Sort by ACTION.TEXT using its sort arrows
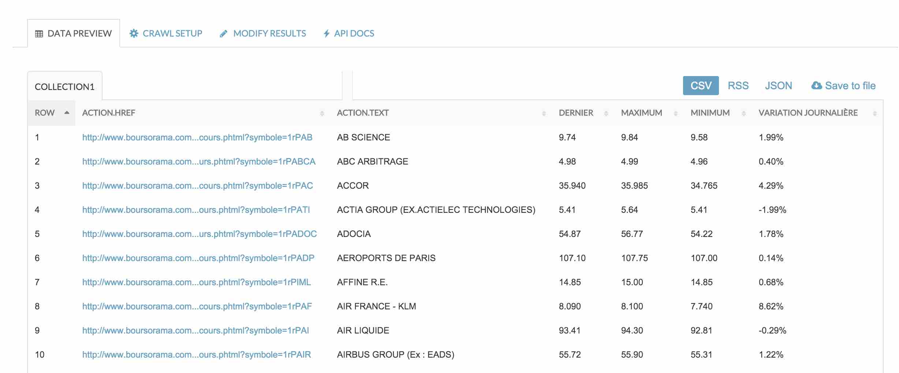Image resolution: width=899 pixels, height=373 pixels. [544, 113]
